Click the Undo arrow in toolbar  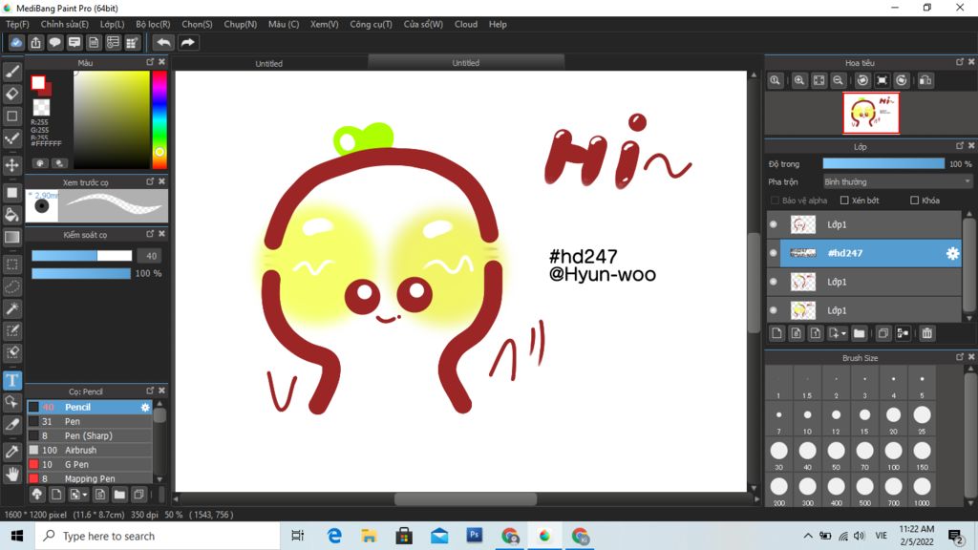pyautogui.click(x=163, y=42)
